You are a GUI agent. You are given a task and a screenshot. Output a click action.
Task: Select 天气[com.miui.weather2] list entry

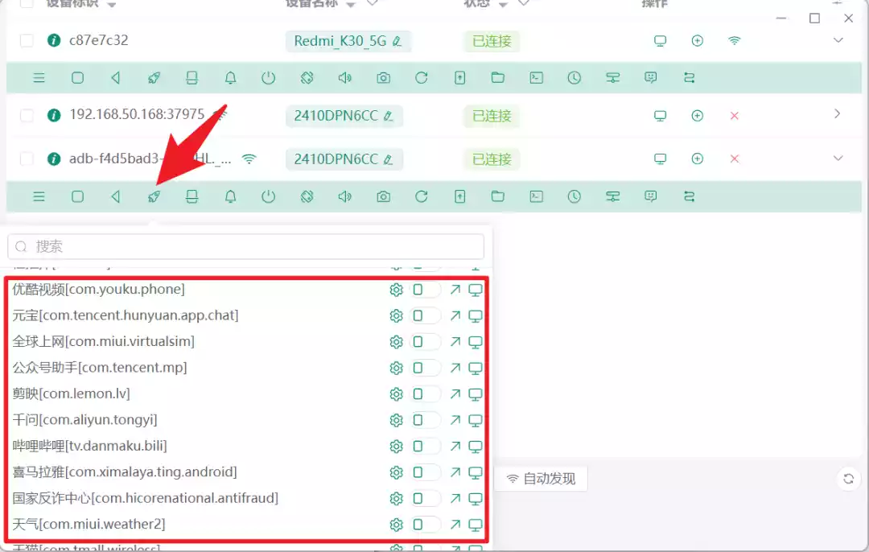pyautogui.click(x=89, y=525)
